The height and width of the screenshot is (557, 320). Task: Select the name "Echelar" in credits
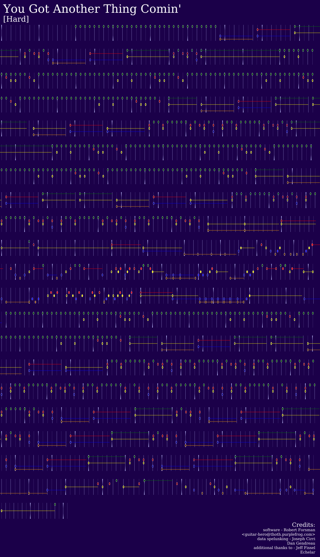(x=308, y=552)
